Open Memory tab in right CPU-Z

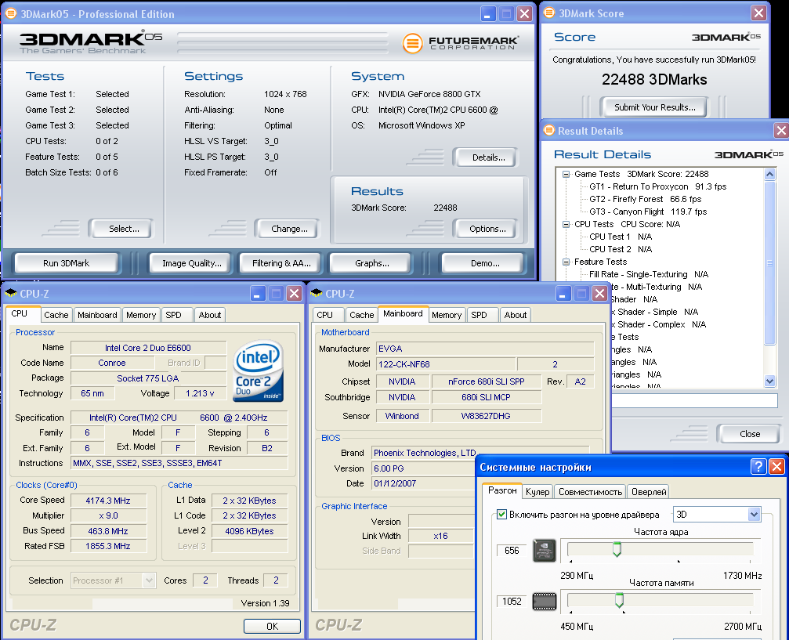[447, 315]
